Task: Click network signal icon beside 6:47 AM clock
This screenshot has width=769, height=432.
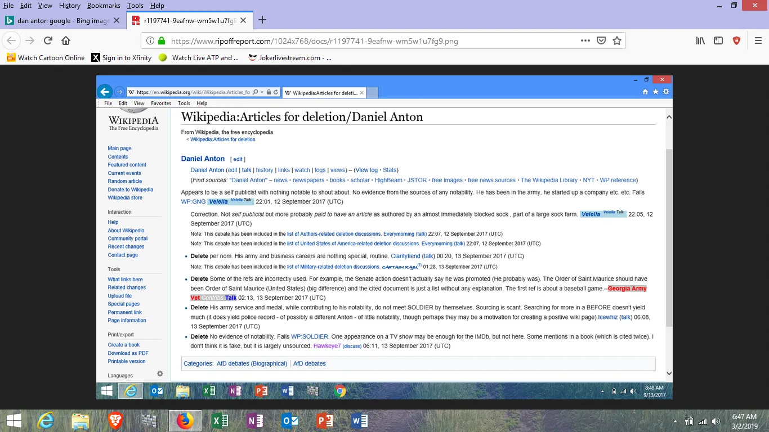Action: pos(703,421)
